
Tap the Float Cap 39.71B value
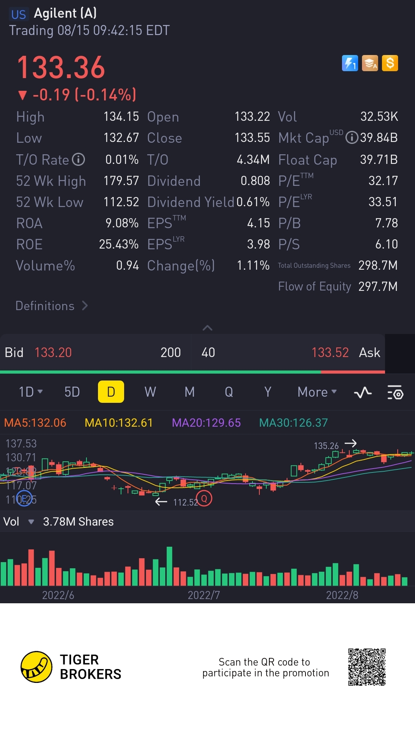(379, 159)
